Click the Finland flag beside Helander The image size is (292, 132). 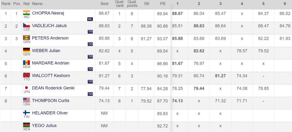[x=27, y=113]
